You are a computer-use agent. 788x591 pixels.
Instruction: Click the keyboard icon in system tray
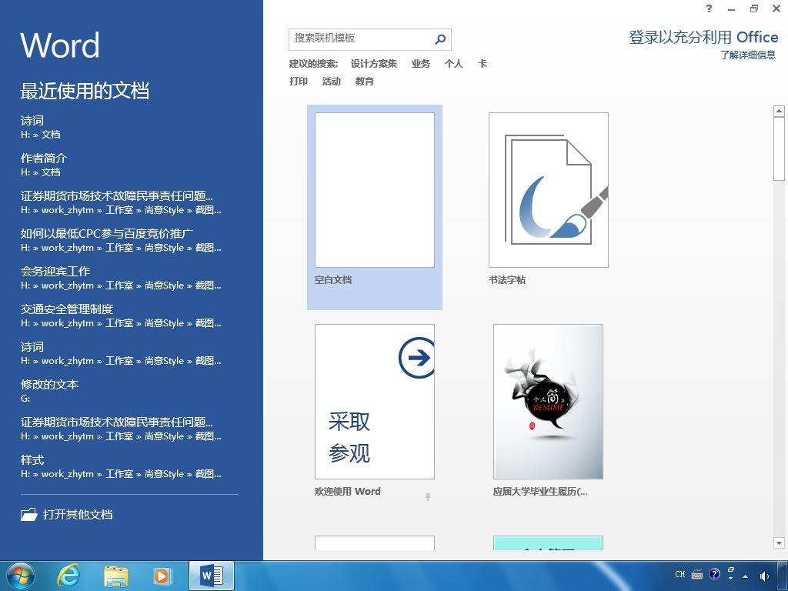697,574
